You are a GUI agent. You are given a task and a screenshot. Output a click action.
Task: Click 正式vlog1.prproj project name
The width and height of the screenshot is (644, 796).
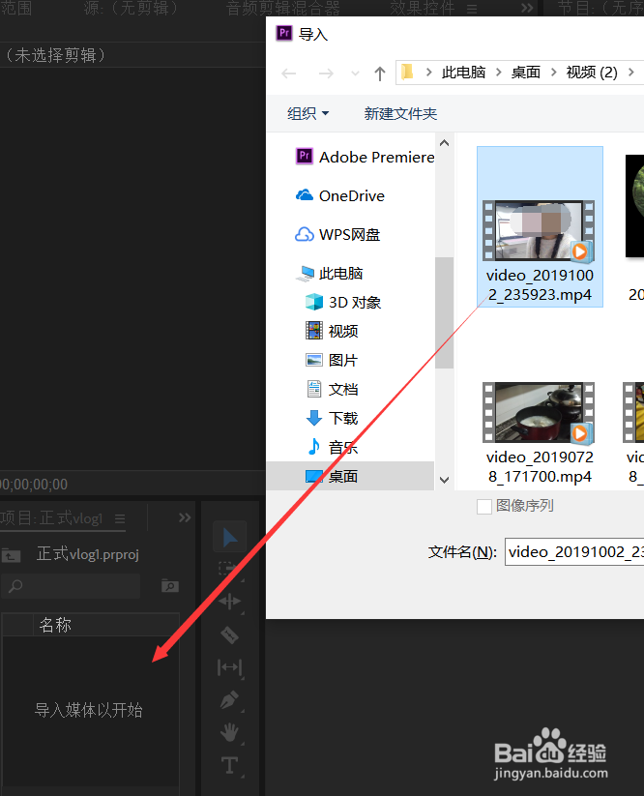click(88, 554)
